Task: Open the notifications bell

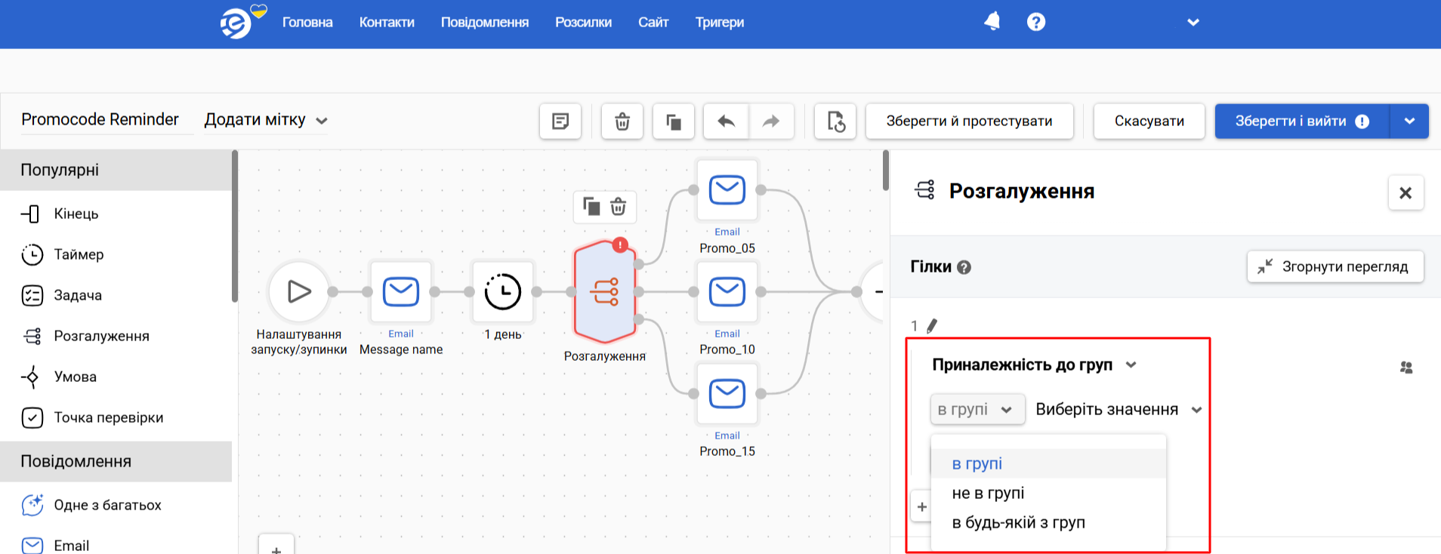Action: tap(992, 22)
